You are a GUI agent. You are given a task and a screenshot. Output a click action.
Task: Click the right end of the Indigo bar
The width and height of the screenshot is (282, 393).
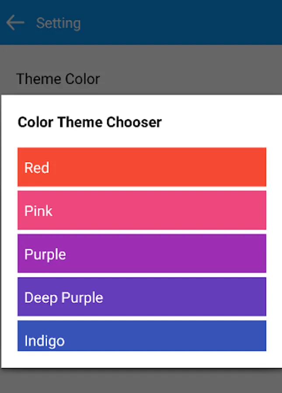coord(251,336)
